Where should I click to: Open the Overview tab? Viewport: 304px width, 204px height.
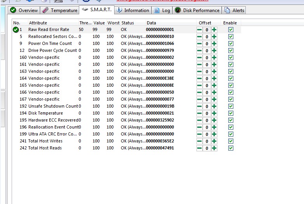[x=24, y=10]
